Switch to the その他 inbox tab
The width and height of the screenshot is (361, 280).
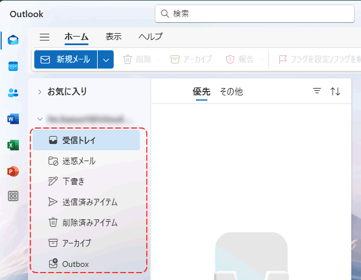click(x=231, y=91)
